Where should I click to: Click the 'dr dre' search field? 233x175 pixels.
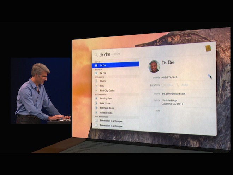105,54
